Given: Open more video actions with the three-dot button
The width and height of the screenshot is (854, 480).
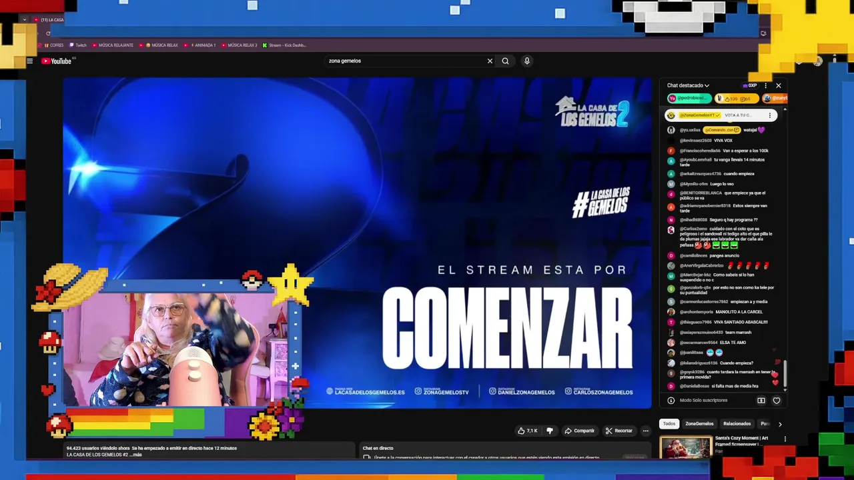Looking at the screenshot, I should [645, 431].
